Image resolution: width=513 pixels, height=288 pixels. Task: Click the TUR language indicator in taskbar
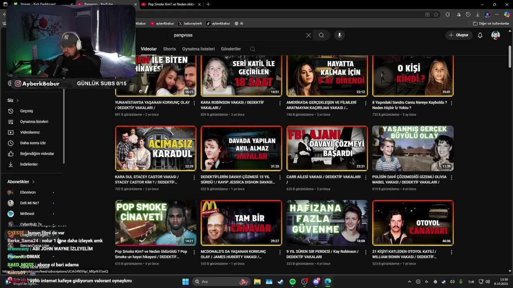(471, 282)
